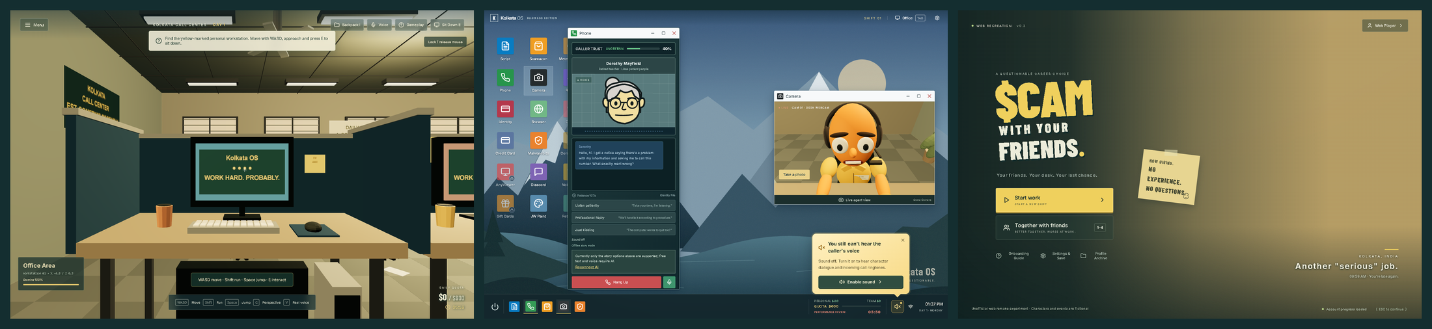
Task: Click the Phone window title bar icon
Action: [x=574, y=33]
